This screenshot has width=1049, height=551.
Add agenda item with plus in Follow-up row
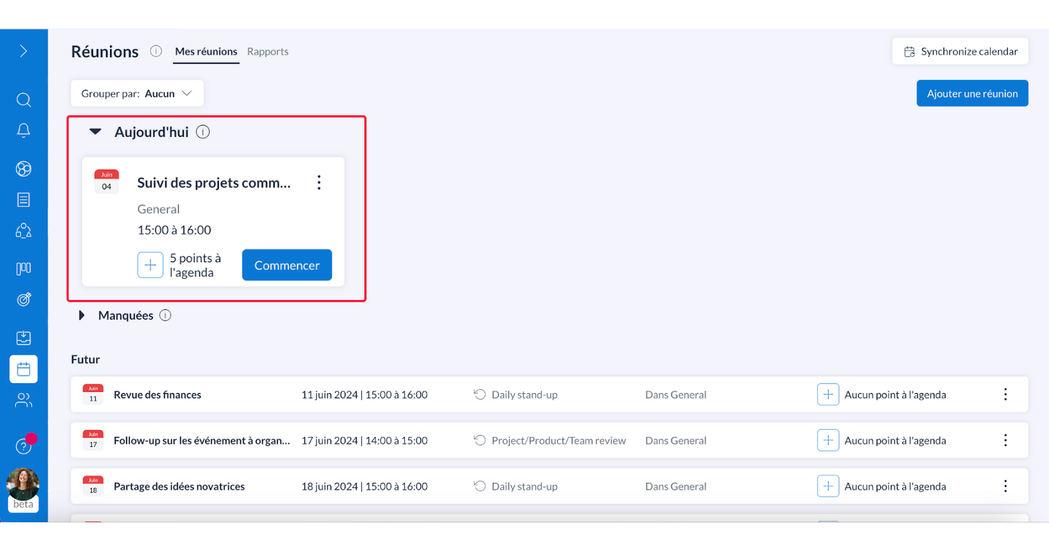click(x=828, y=440)
